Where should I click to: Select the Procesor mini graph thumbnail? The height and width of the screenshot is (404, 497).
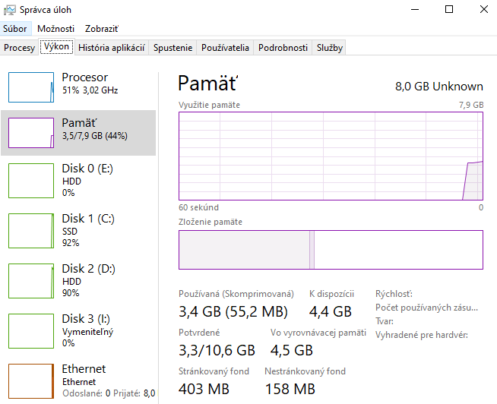coord(31,87)
